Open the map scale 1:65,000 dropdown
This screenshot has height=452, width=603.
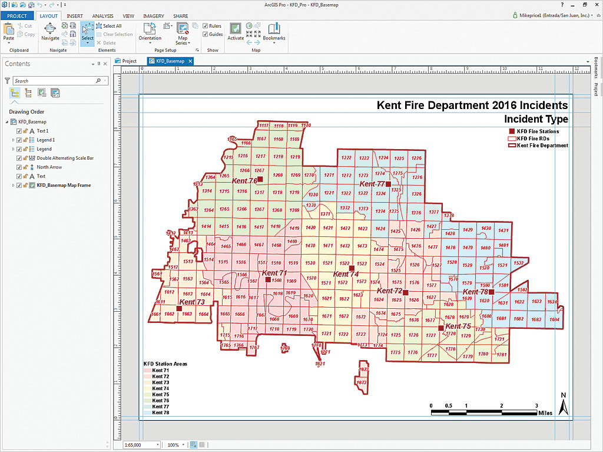point(157,445)
